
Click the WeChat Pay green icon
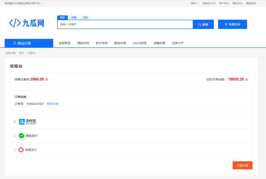pyautogui.click(x=22, y=136)
